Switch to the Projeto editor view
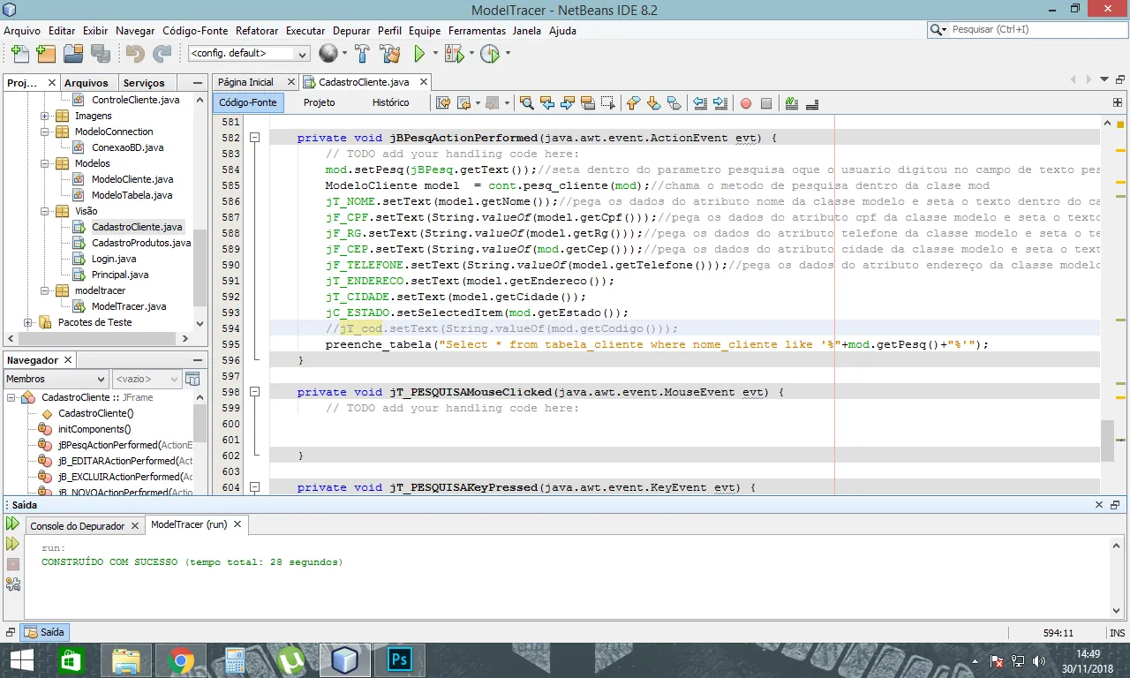The width and height of the screenshot is (1130, 678). coord(319,102)
